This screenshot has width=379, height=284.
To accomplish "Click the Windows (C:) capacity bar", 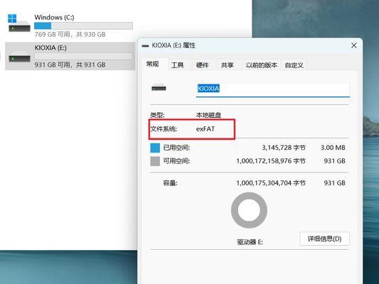I will point(83,26).
